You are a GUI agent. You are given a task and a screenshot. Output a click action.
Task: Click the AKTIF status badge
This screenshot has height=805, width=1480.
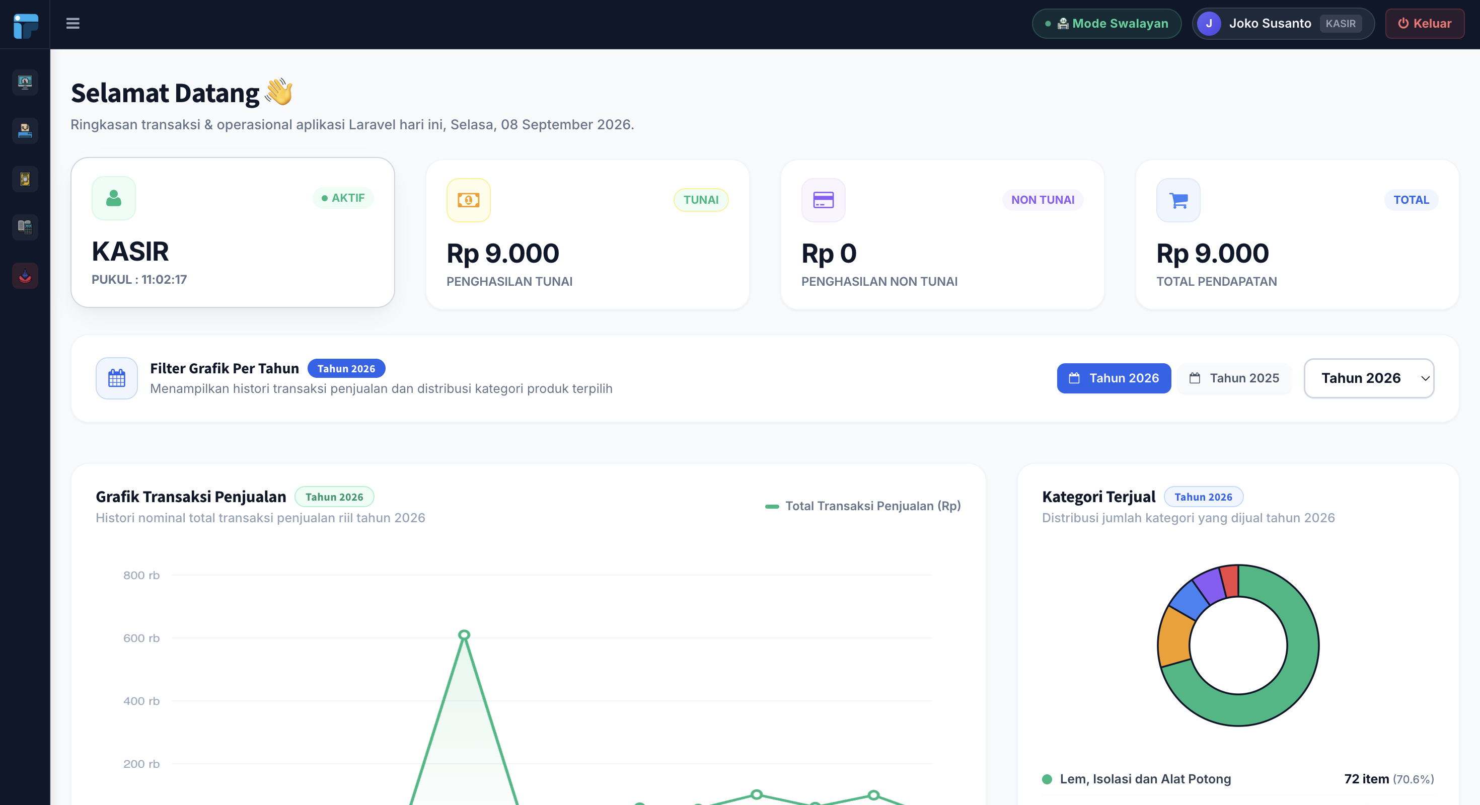click(x=343, y=198)
